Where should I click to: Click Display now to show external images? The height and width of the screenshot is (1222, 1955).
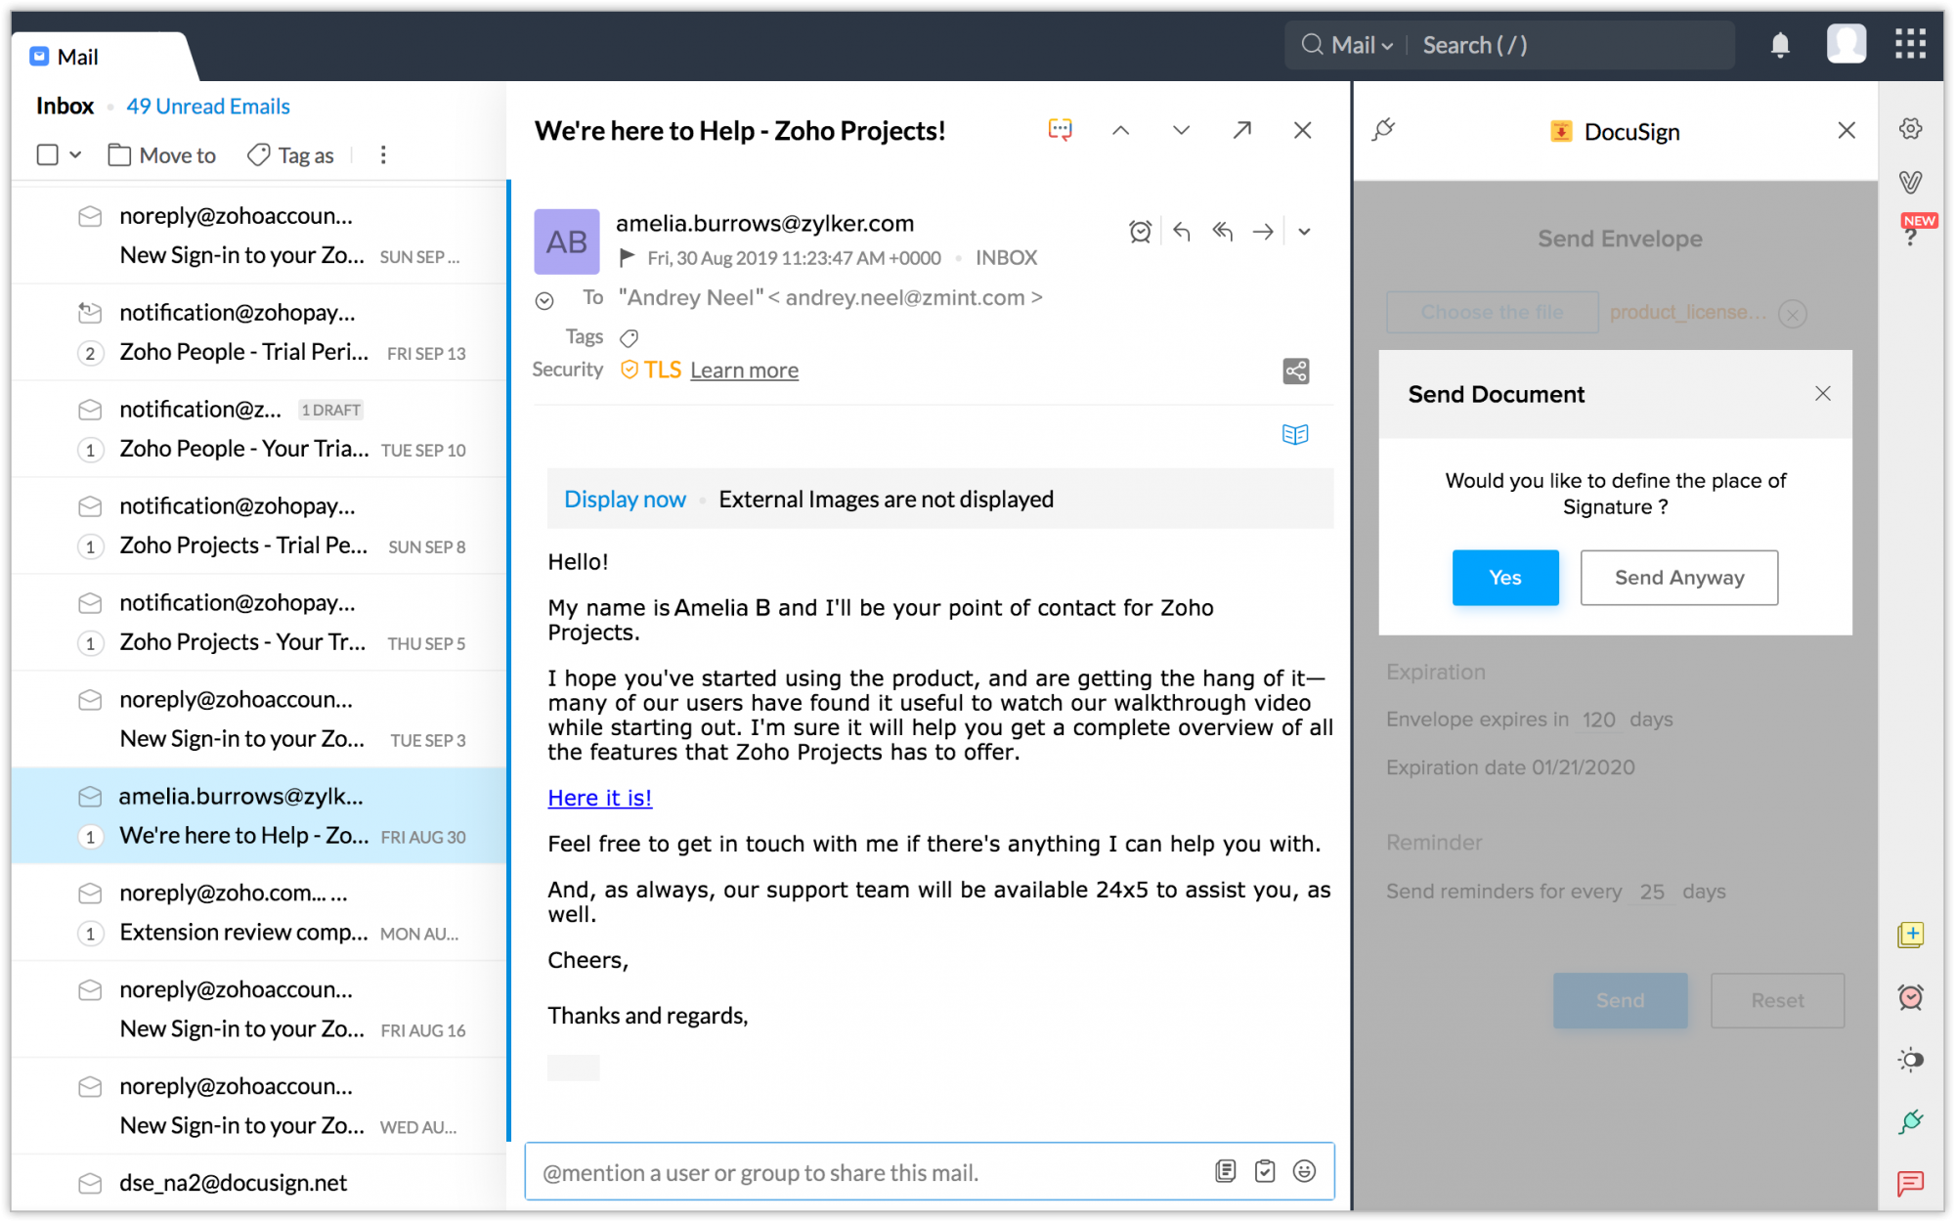coord(625,499)
